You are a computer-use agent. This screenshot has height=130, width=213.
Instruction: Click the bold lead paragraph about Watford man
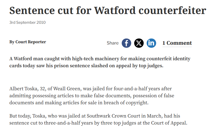tap(100, 62)
